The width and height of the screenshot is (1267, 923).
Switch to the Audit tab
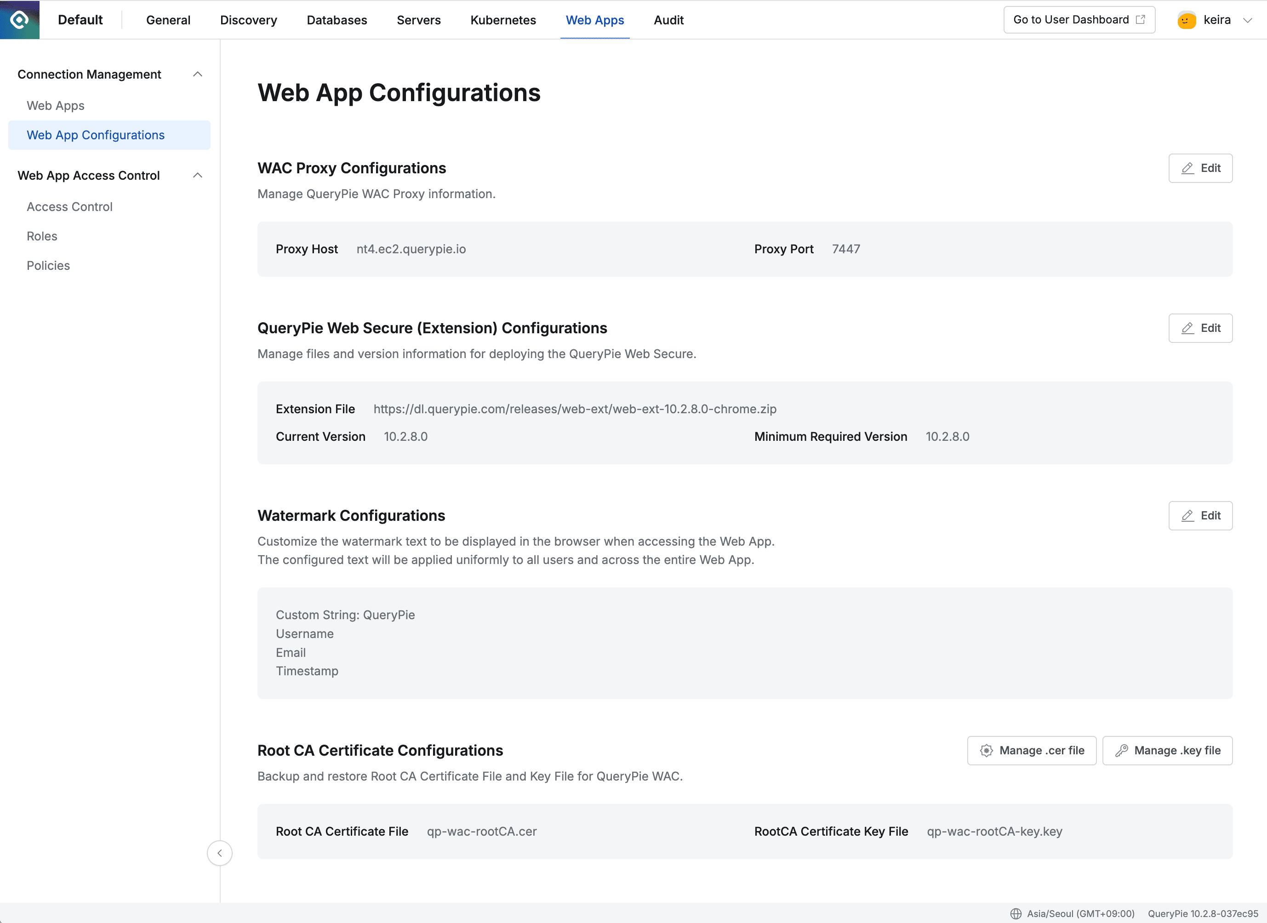(x=668, y=20)
